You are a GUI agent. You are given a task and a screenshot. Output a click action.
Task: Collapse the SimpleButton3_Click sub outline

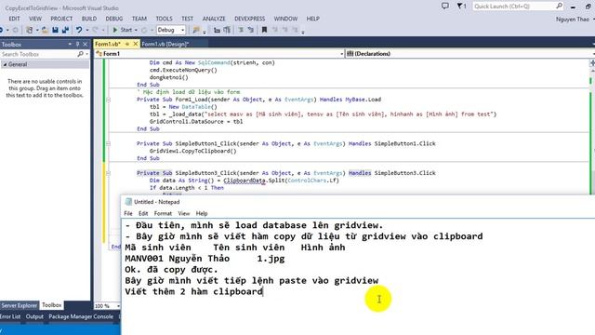click(108, 173)
